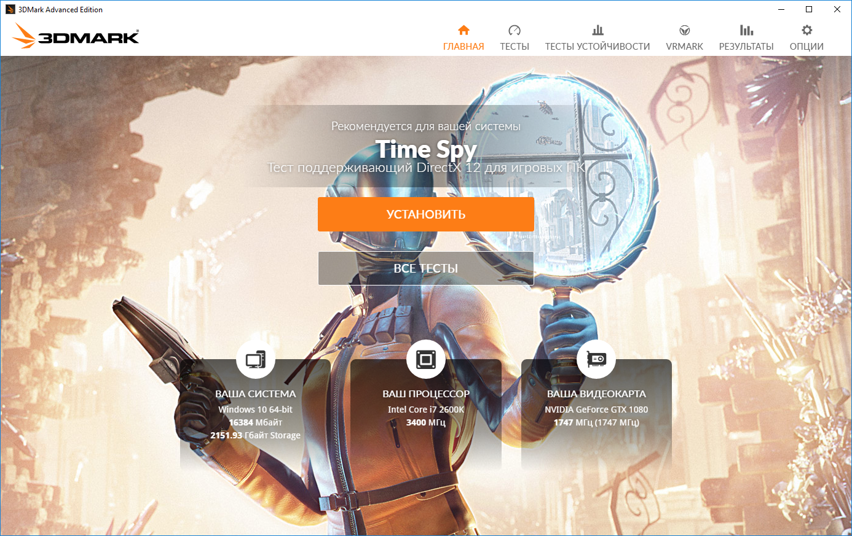This screenshot has height=536, width=852.
Task: Click the home icon above ГЛАВНАЯ
Action: (x=463, y=30)
